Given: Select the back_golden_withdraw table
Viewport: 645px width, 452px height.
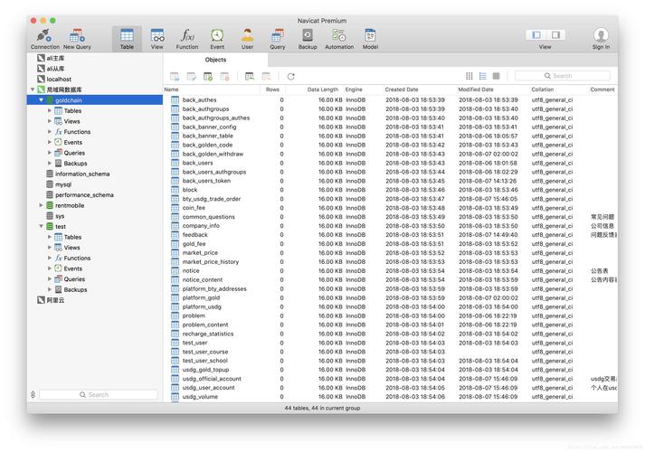Looking at the screenshot, I should point(213,154).
